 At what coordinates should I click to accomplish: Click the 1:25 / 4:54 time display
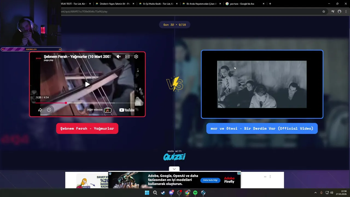point(42,97)
